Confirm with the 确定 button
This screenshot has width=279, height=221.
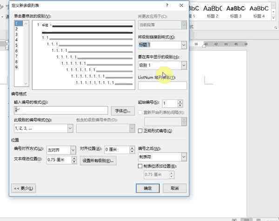click(x=148, y=188)
